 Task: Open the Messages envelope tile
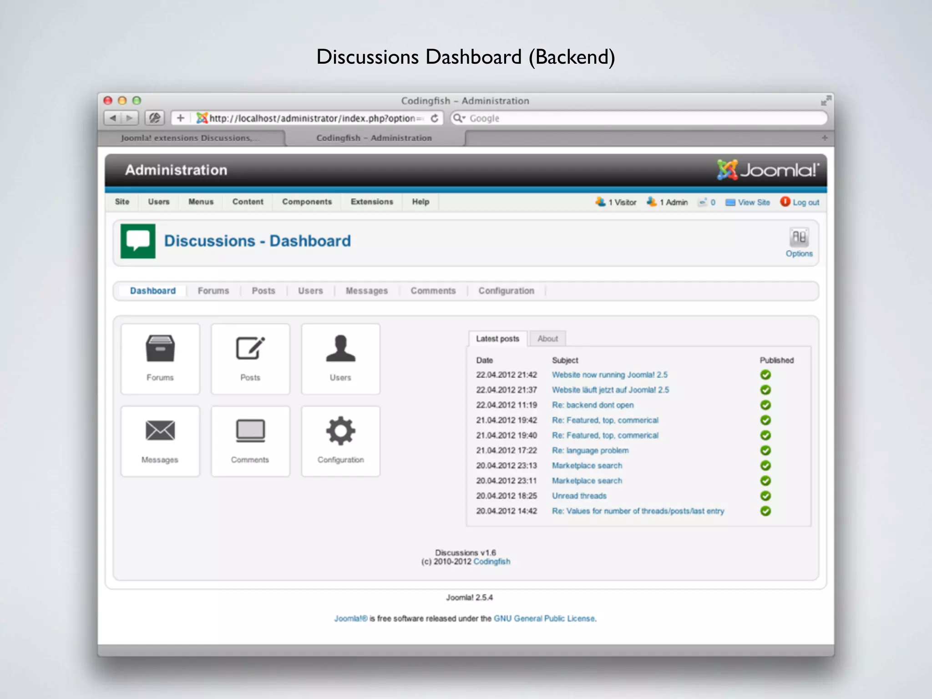[x=160, y=441]
